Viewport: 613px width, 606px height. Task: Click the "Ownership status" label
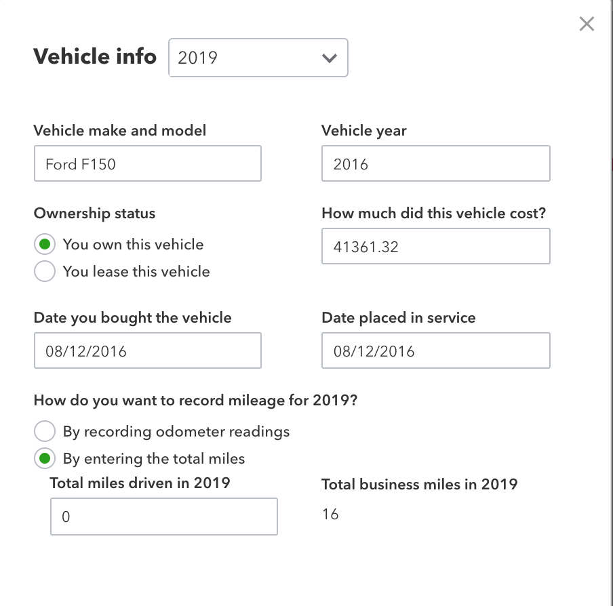(x=95, y=214)
